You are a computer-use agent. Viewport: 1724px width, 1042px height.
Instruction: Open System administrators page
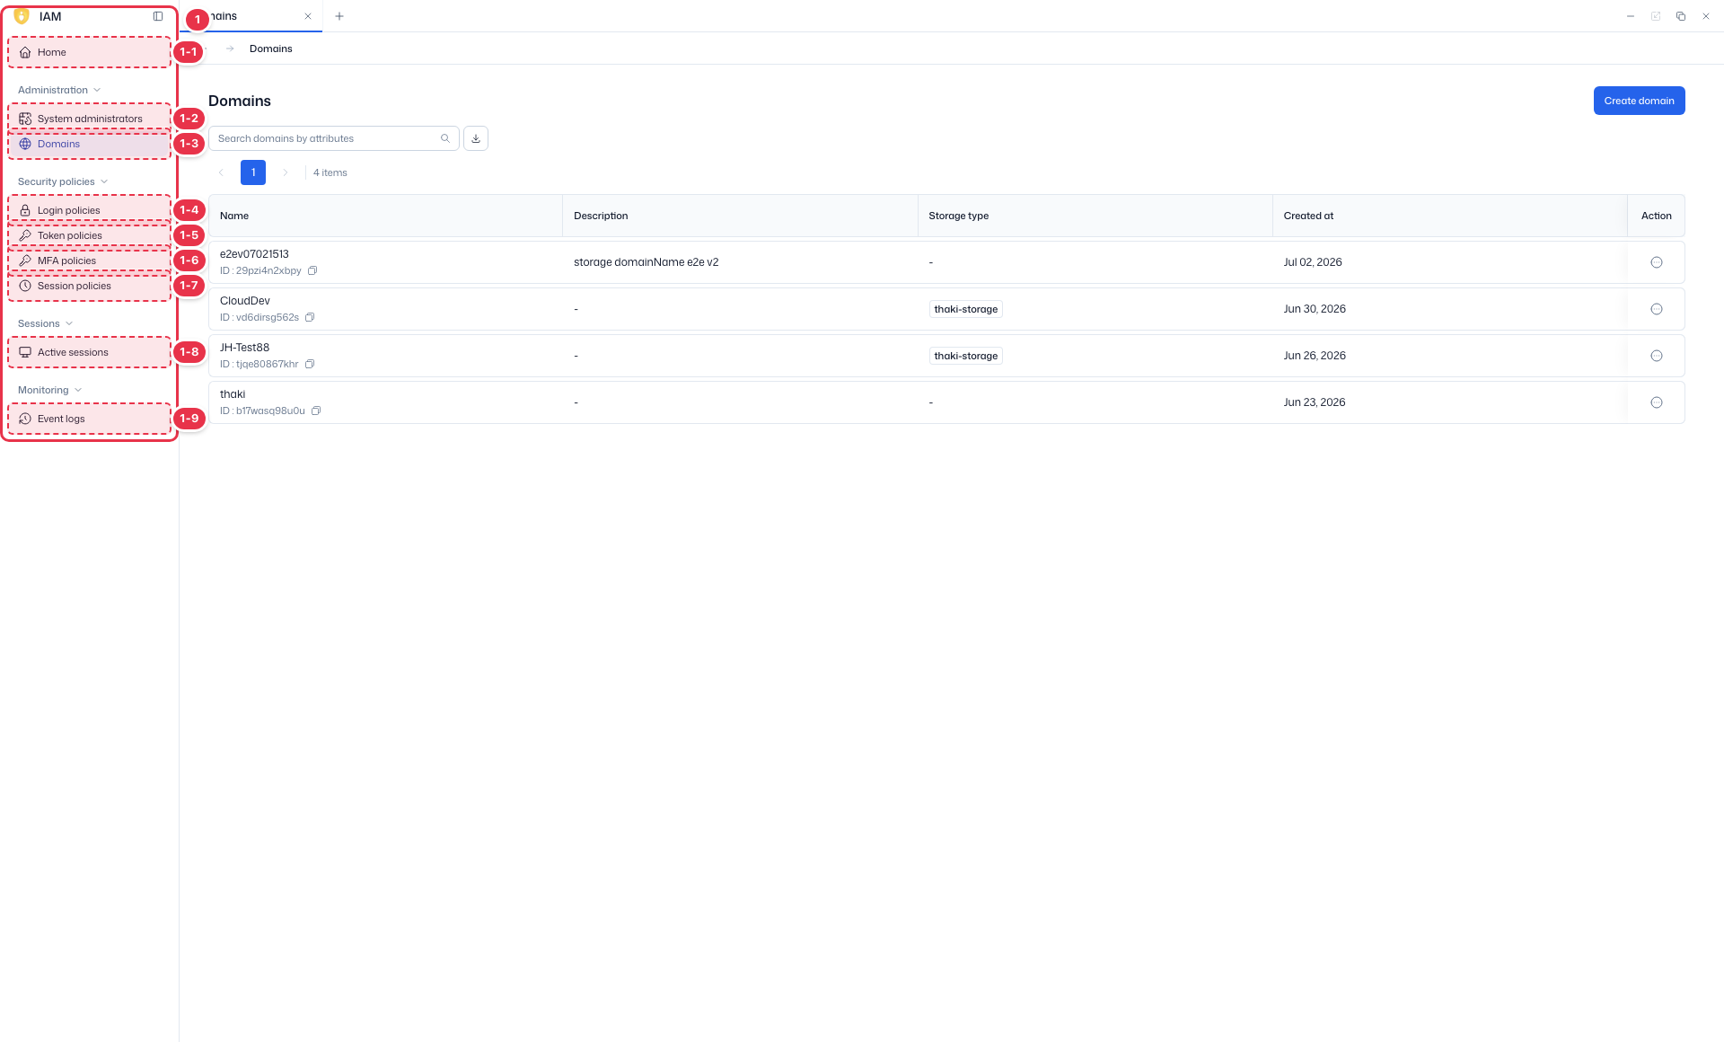tap(90, 119)
